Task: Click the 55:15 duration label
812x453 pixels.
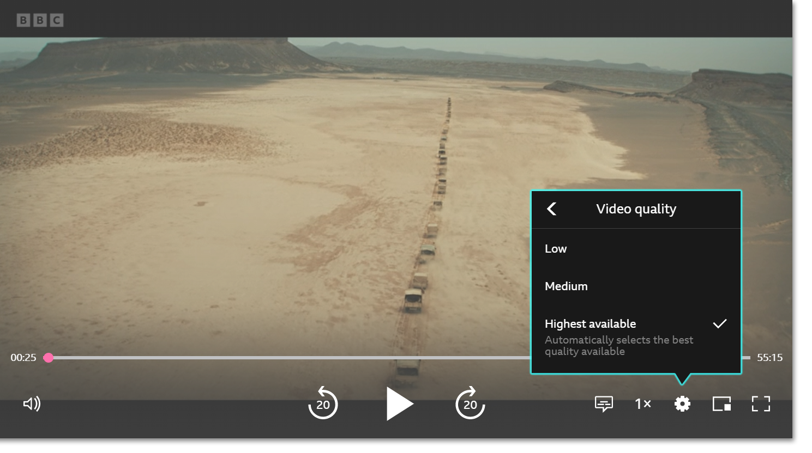Action: pos(770,357)
